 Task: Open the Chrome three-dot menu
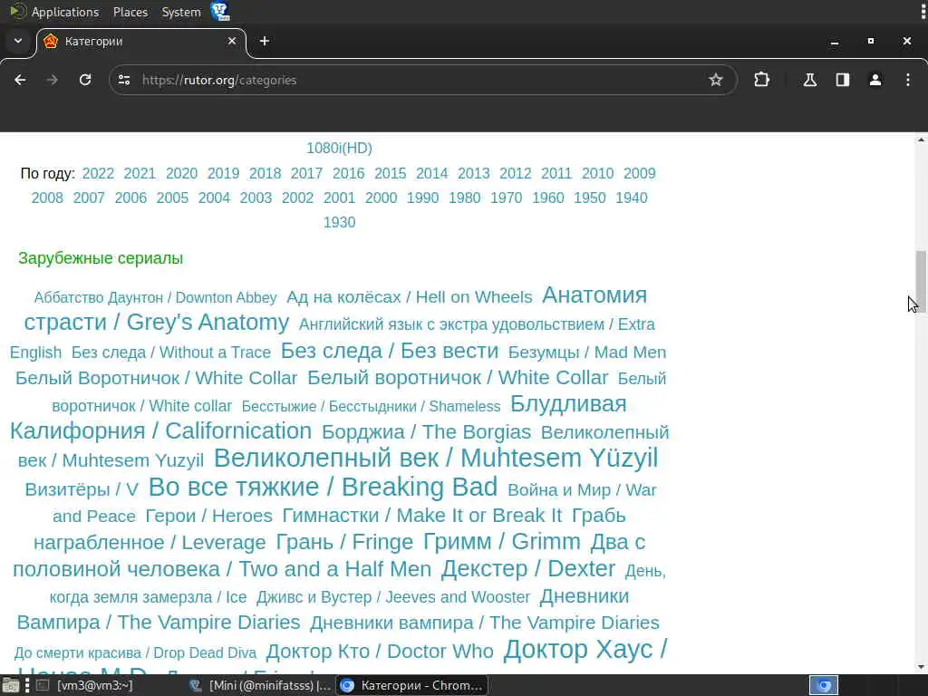click(x=908, y=80)
